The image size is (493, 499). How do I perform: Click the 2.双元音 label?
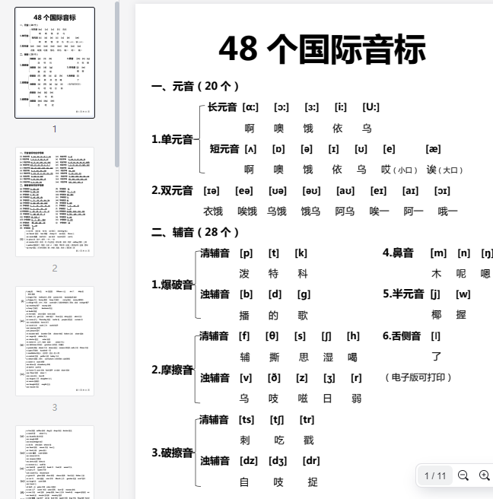click(x=172, y=190)
